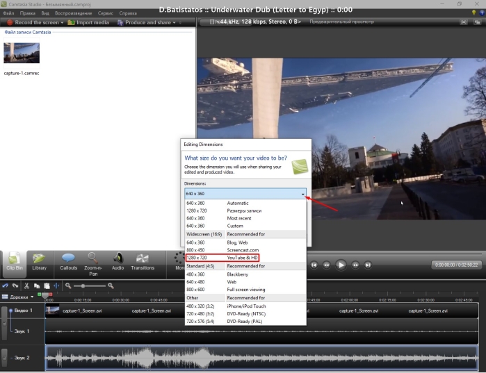
Task: Choose 640 x 360 Custom option
Action: [x=245, y=226]
